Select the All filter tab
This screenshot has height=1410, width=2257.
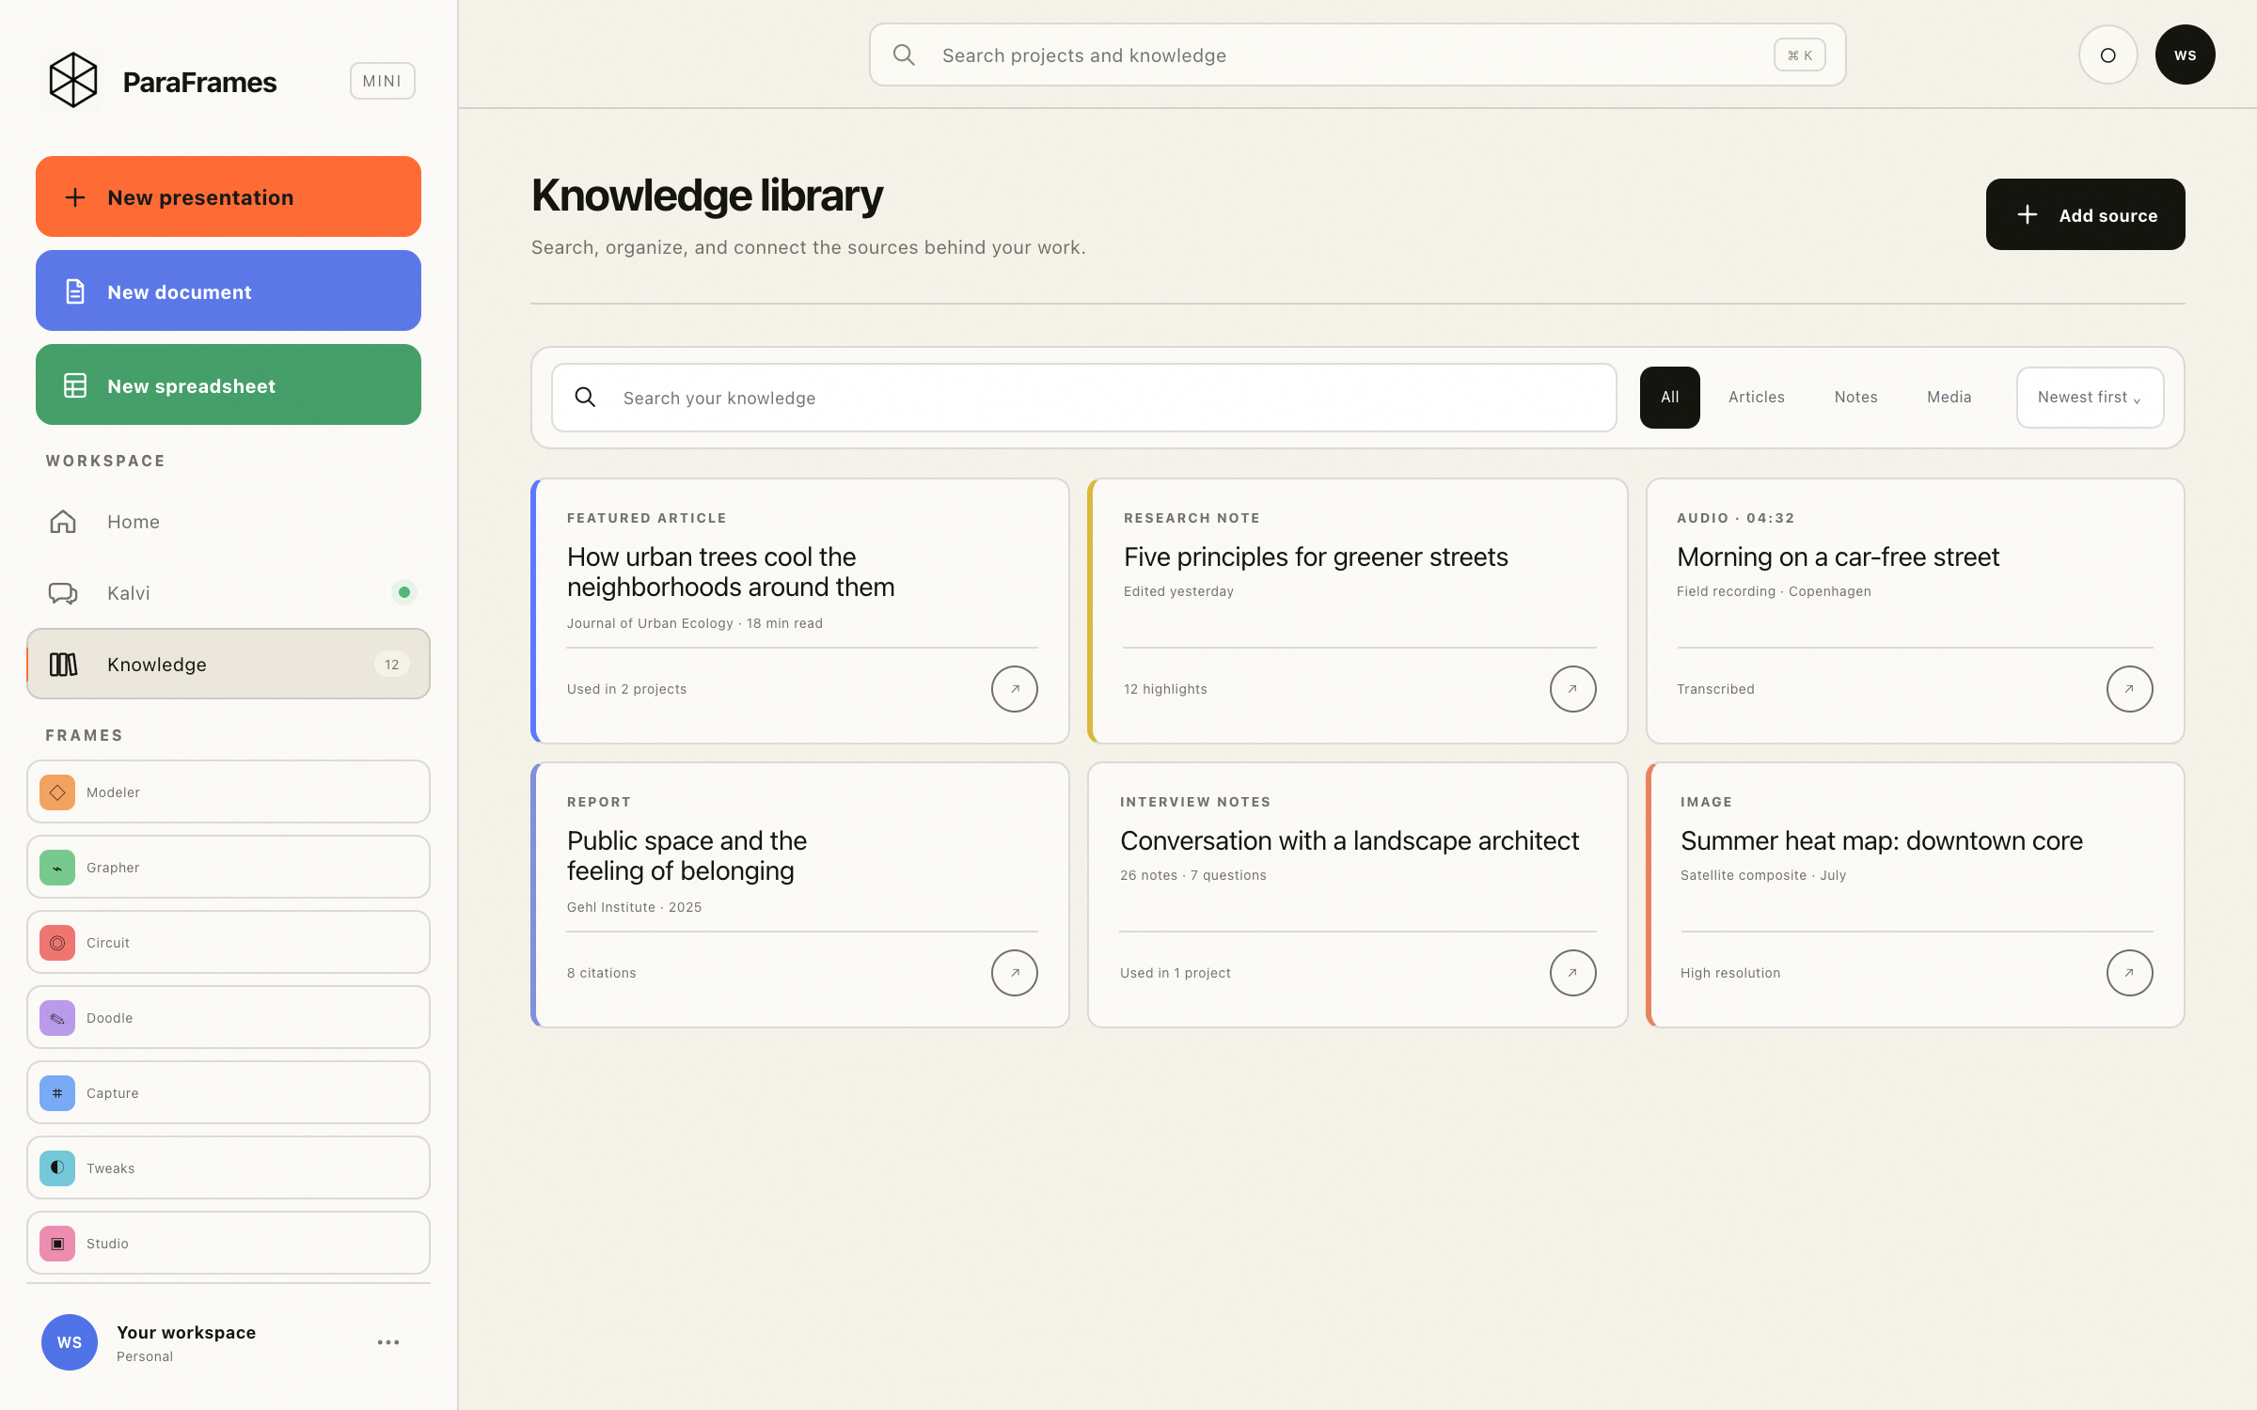point(1670,398)
